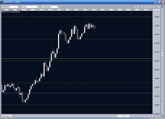Click horizontal scroll left arrow
This screenshot has height=119, width=165.
pyautogui.click(x=16, y=116)
